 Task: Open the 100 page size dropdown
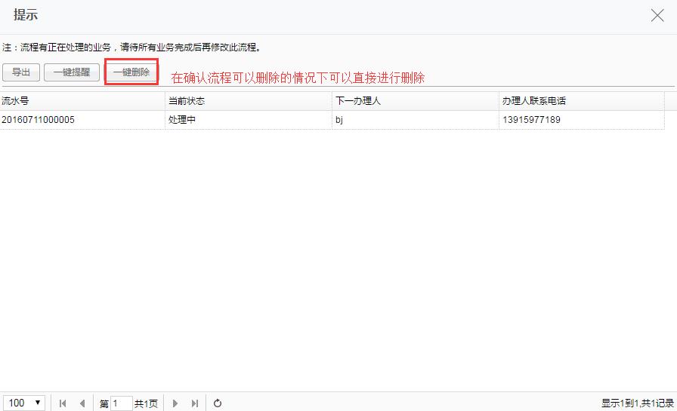click(25, 403)
